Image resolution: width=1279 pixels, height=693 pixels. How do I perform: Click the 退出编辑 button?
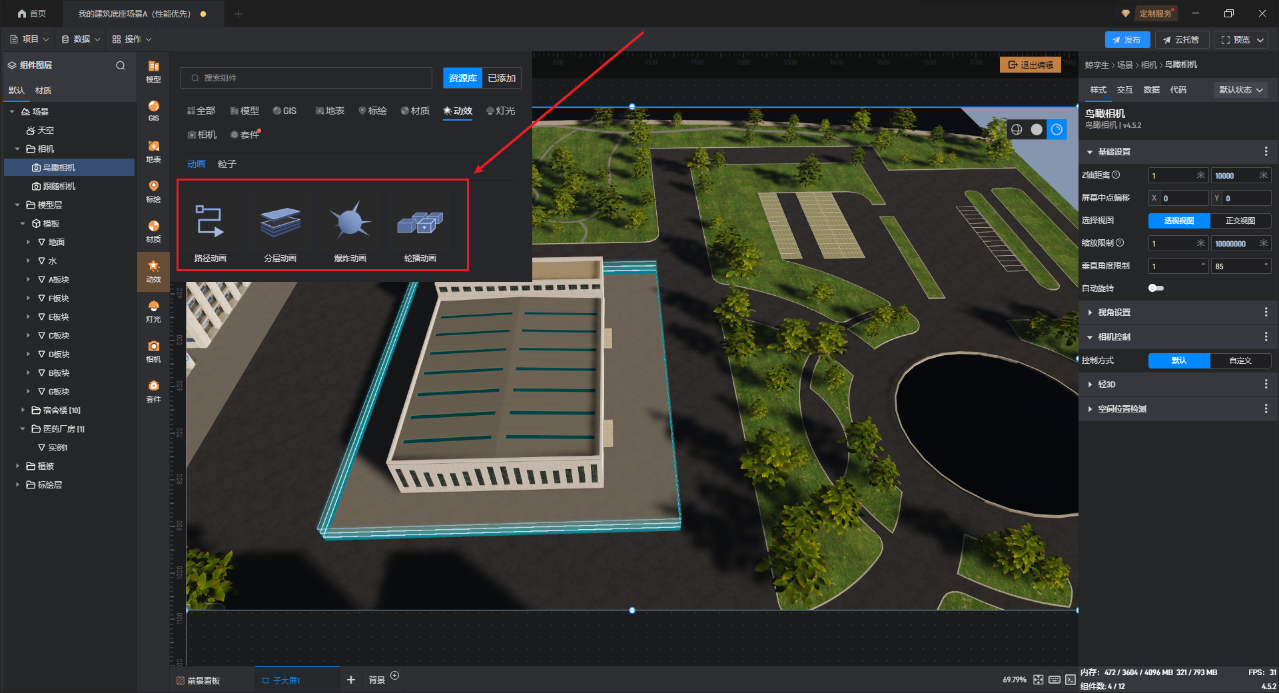pos(1031,65)
